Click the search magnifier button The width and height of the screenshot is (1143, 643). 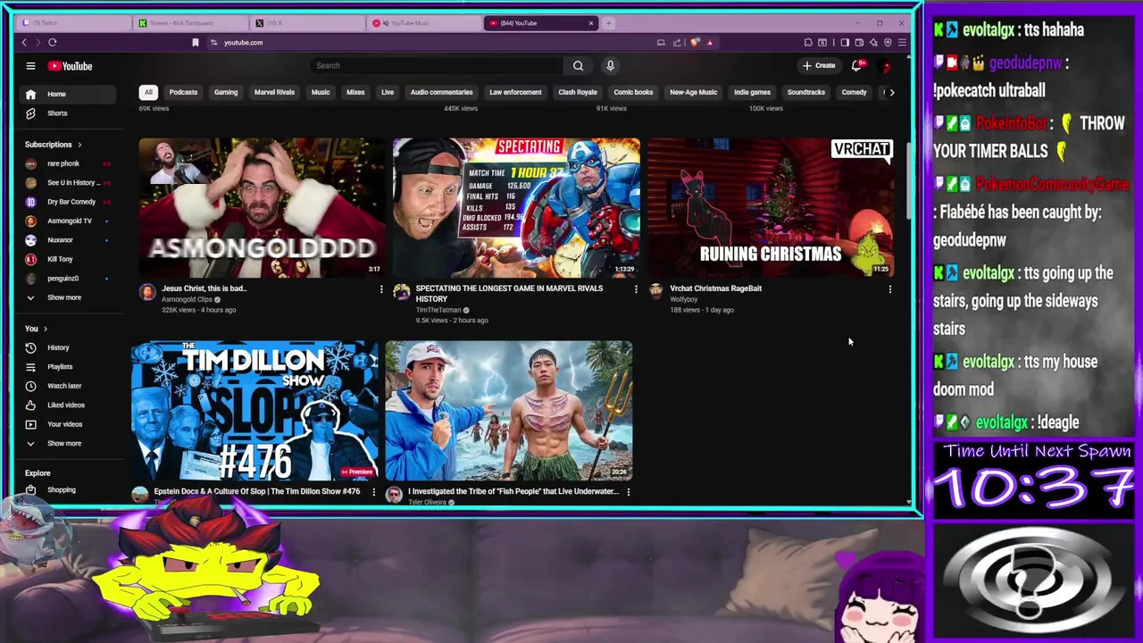(578, 65)
